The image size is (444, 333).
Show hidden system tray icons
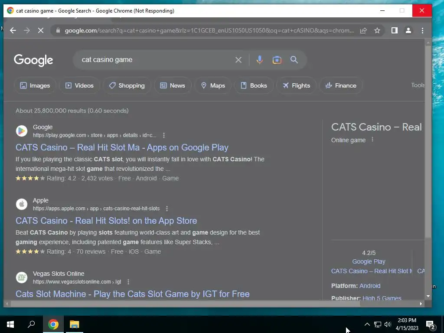coord(367,324)
